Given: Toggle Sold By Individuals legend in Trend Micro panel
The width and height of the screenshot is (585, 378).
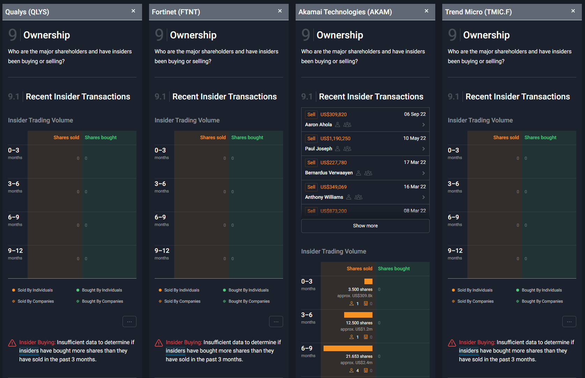Looking at the screenshot, I should tap(472, 290).
